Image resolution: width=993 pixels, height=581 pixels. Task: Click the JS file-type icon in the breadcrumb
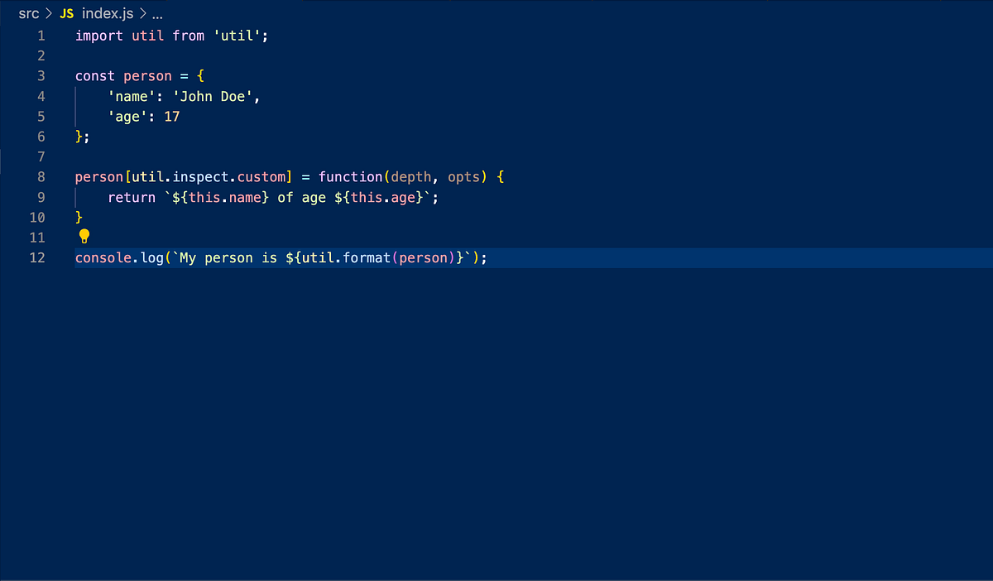point(65,13)
